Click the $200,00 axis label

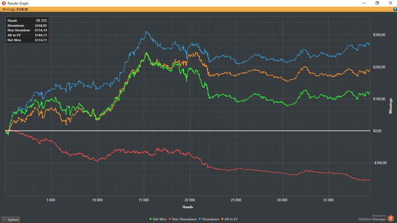pos(379,67)
